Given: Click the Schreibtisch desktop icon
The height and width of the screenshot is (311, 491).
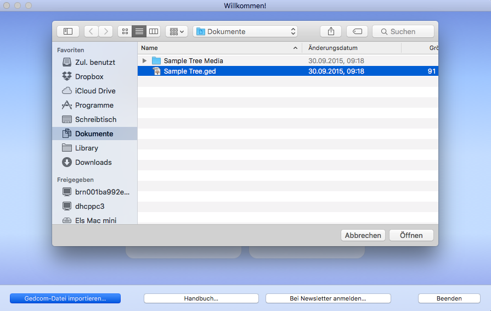Looking at the screenshot, I should click(x=67, y=119).
